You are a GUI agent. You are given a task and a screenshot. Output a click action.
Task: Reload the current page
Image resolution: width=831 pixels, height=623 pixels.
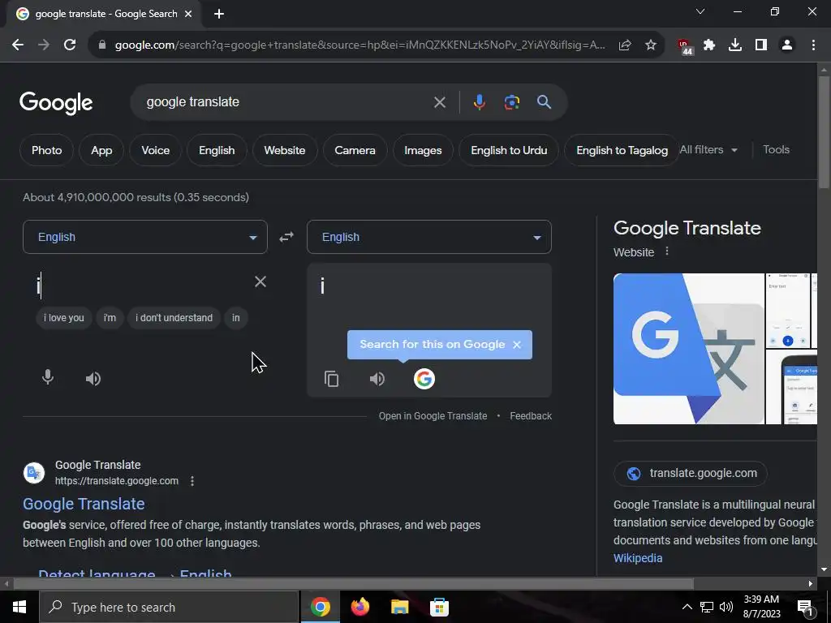[70, 45]
